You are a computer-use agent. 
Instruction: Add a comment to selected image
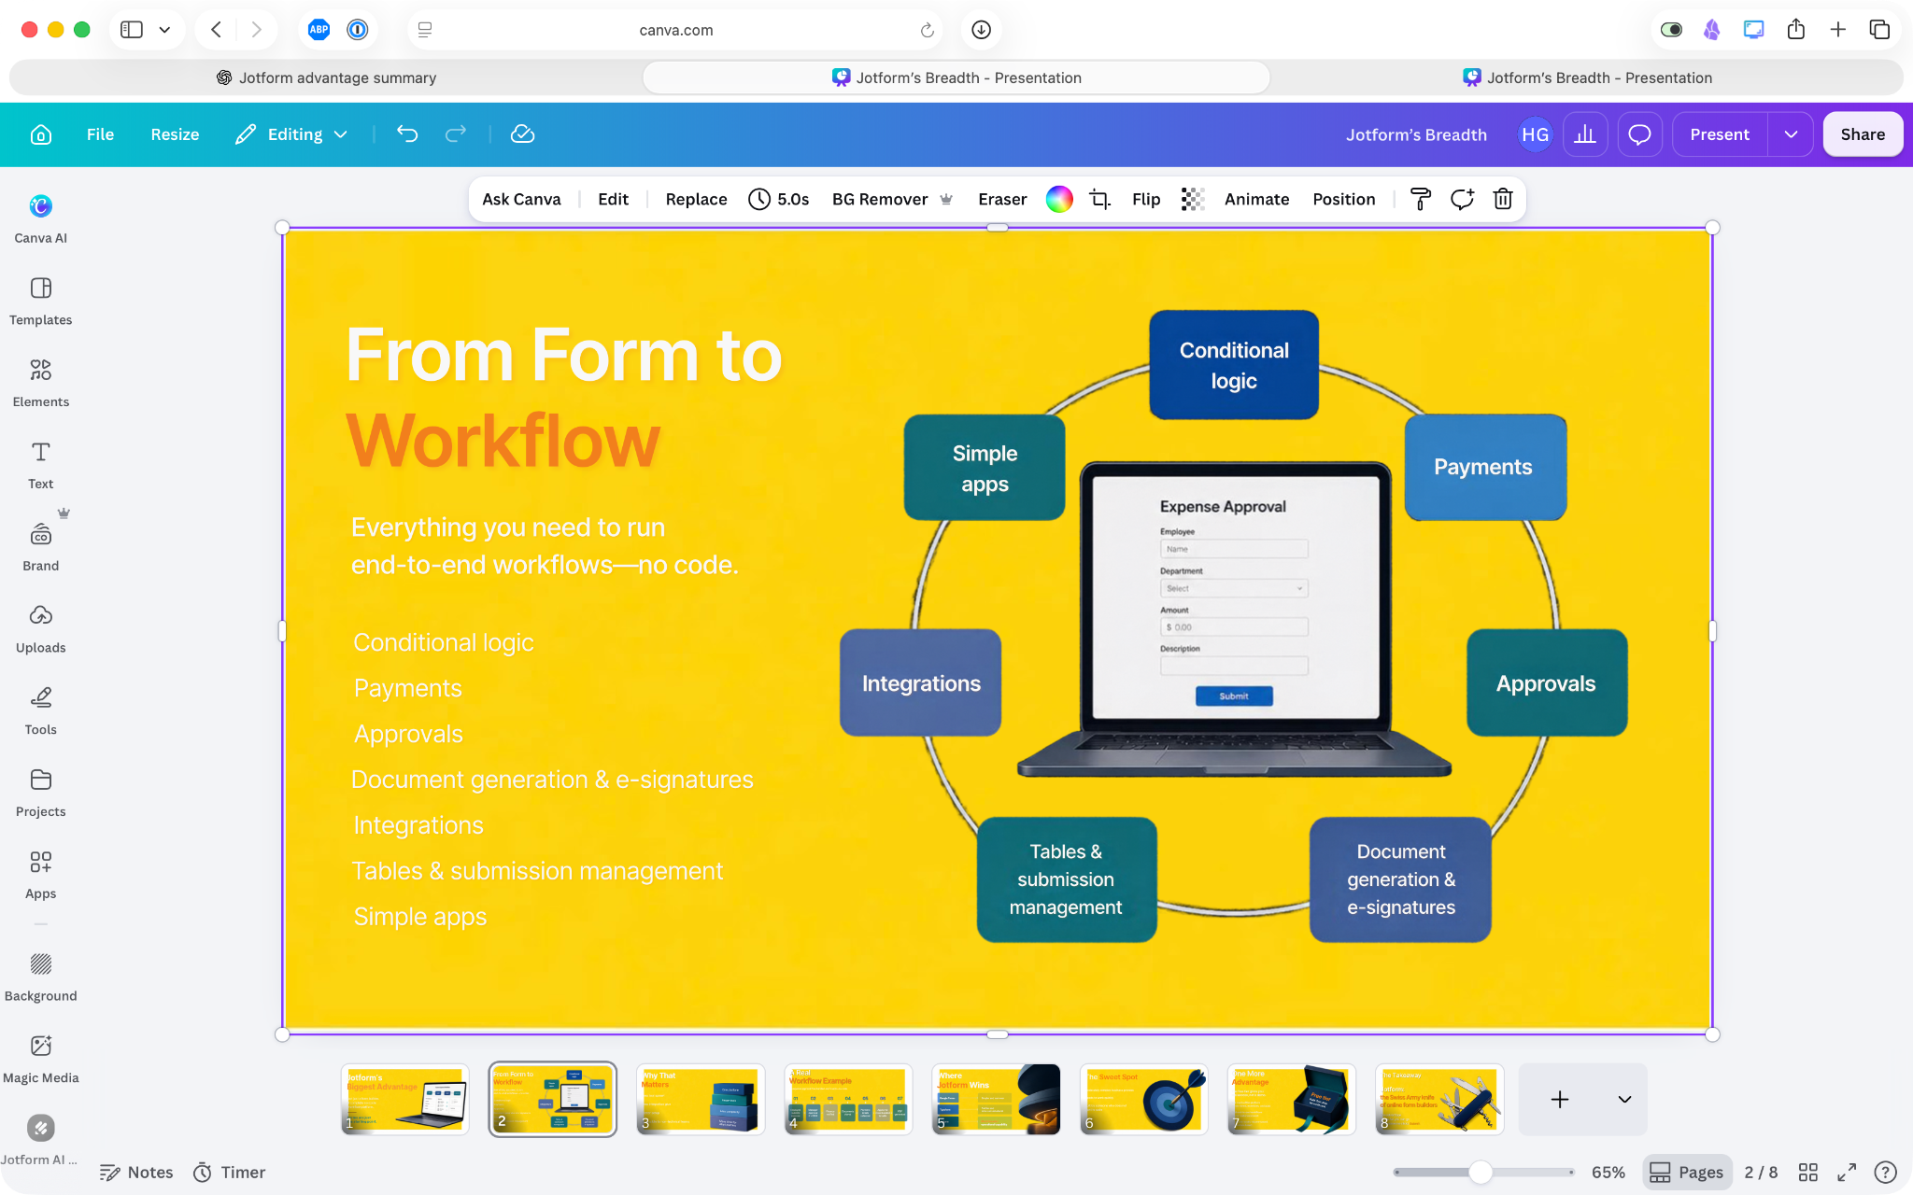[1462, 199]
